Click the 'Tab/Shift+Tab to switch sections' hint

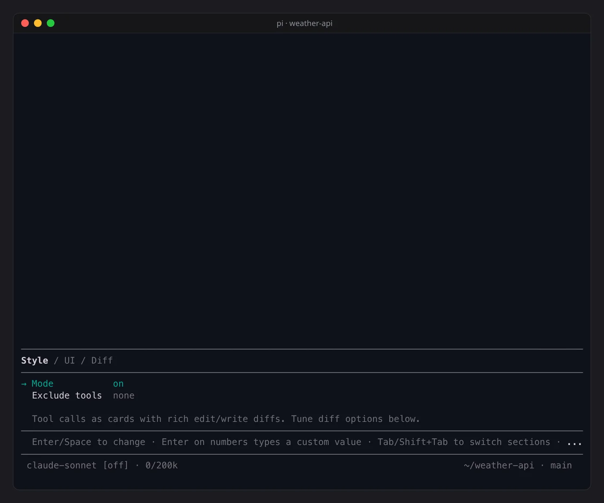(464, 442)
